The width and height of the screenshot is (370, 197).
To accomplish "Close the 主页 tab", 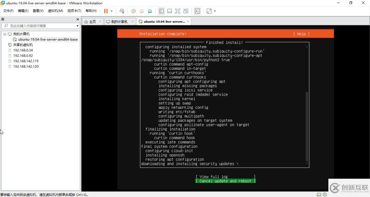I will coord(100,22).
